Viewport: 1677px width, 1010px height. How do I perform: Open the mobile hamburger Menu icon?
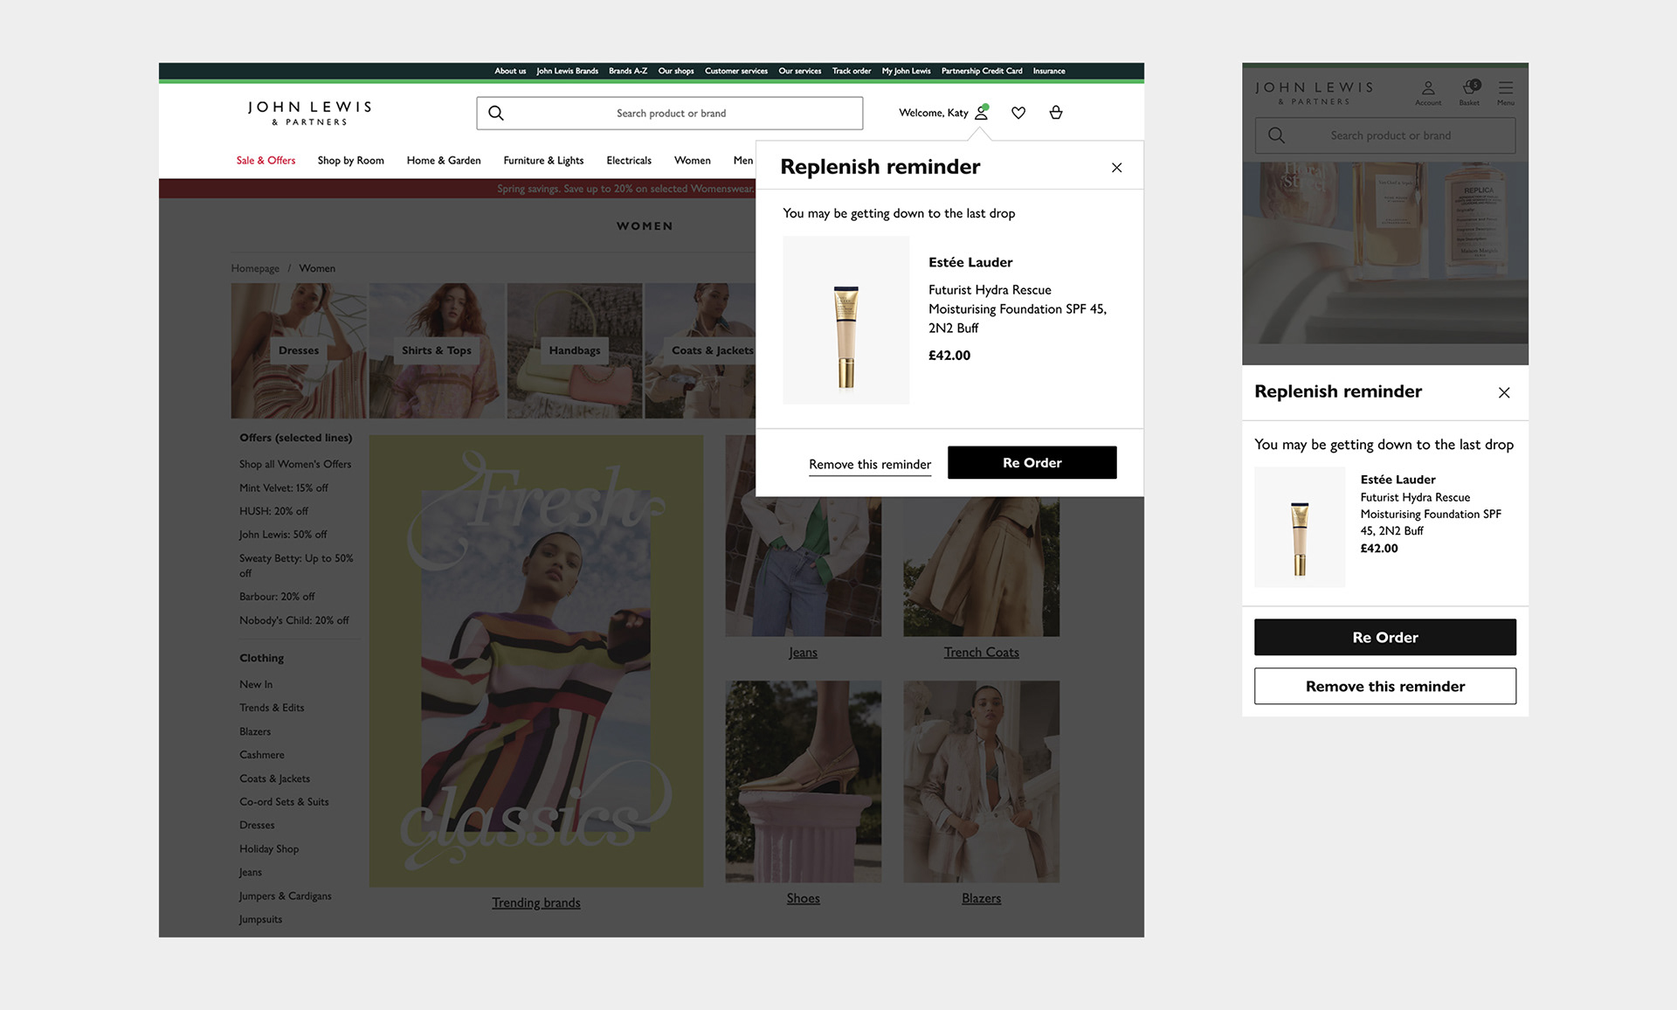[x=1506, y=93]
